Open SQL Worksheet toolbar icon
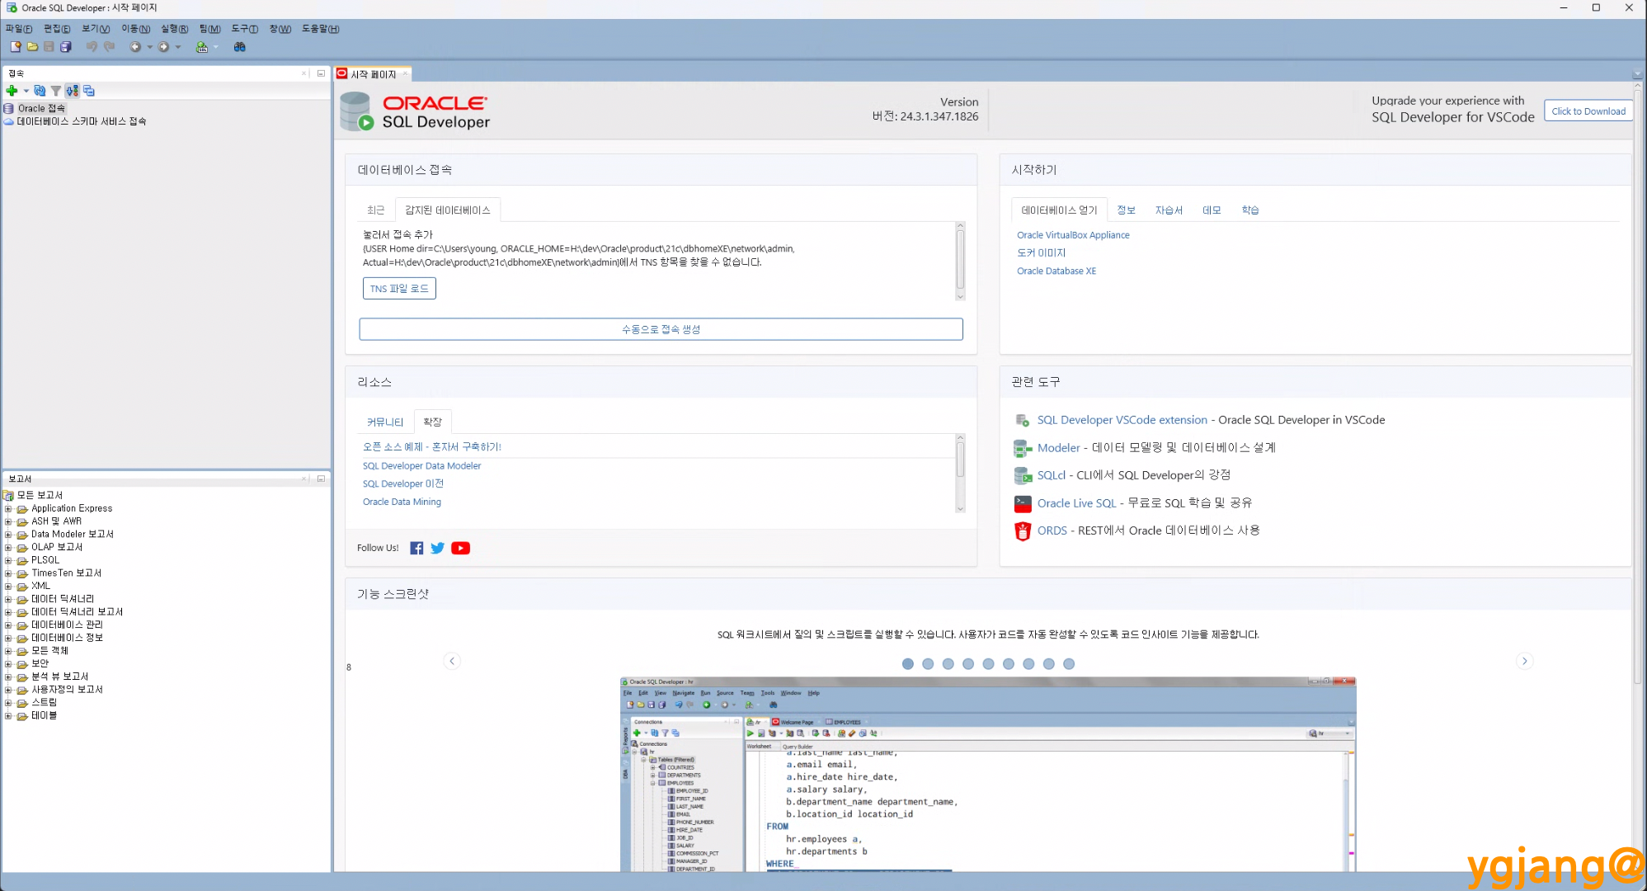 click(202, 47)
